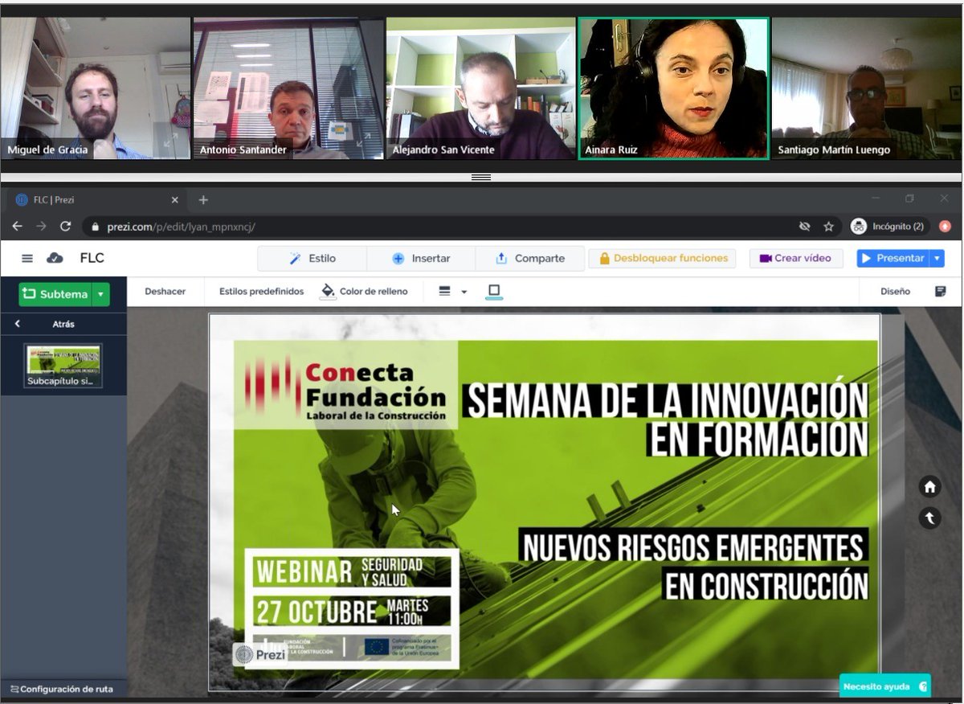
Task: Click the browser back arrow
Action: point(17,227)
